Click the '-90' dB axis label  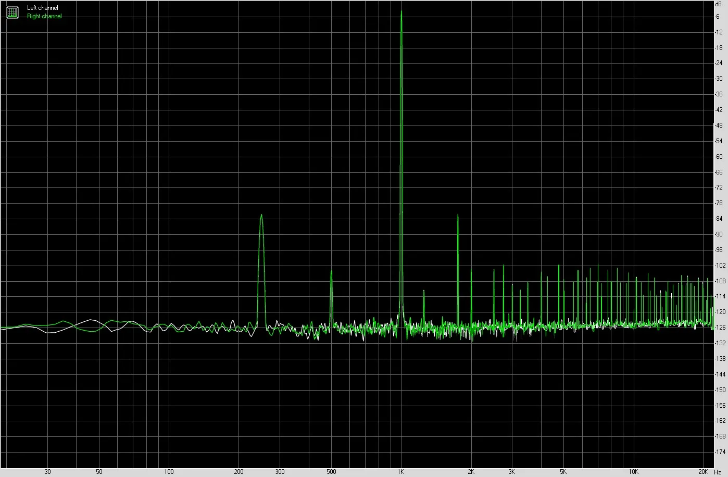(719, 234)
